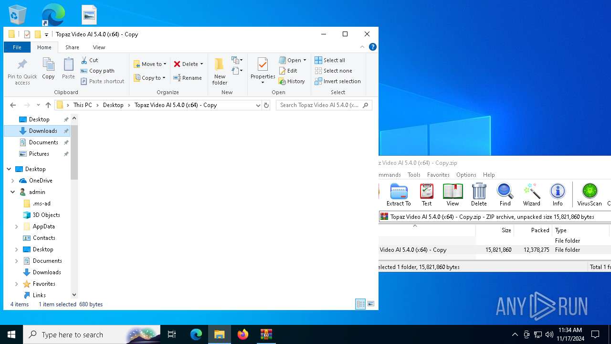Click Paste shortcut in ribbon
This screenshot has width=611, height=344.
(102, 81)
